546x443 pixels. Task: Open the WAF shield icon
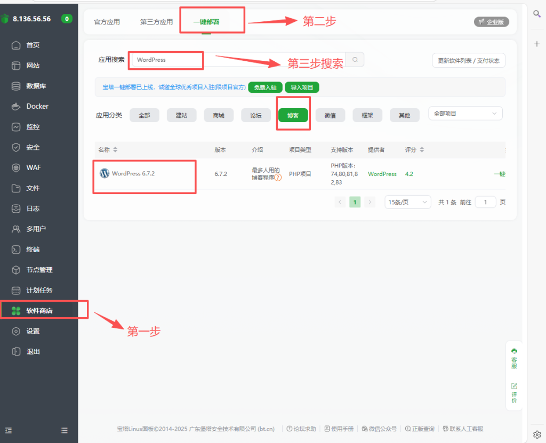(16, 168)
